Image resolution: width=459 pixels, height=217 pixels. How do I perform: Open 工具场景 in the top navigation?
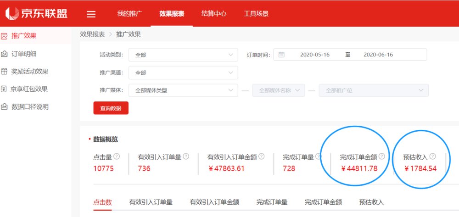(256, 13)
